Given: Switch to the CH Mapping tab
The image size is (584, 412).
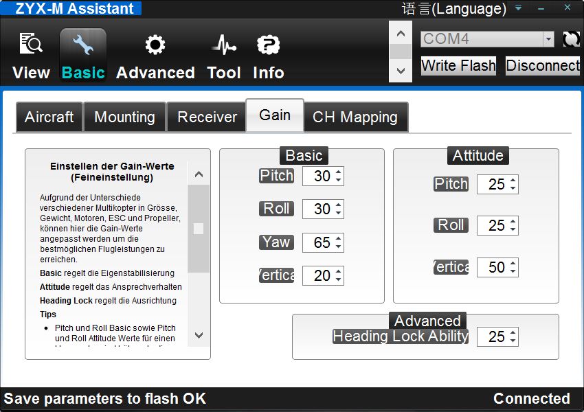Looking at the screenshot, I should [x=355, y=117].
